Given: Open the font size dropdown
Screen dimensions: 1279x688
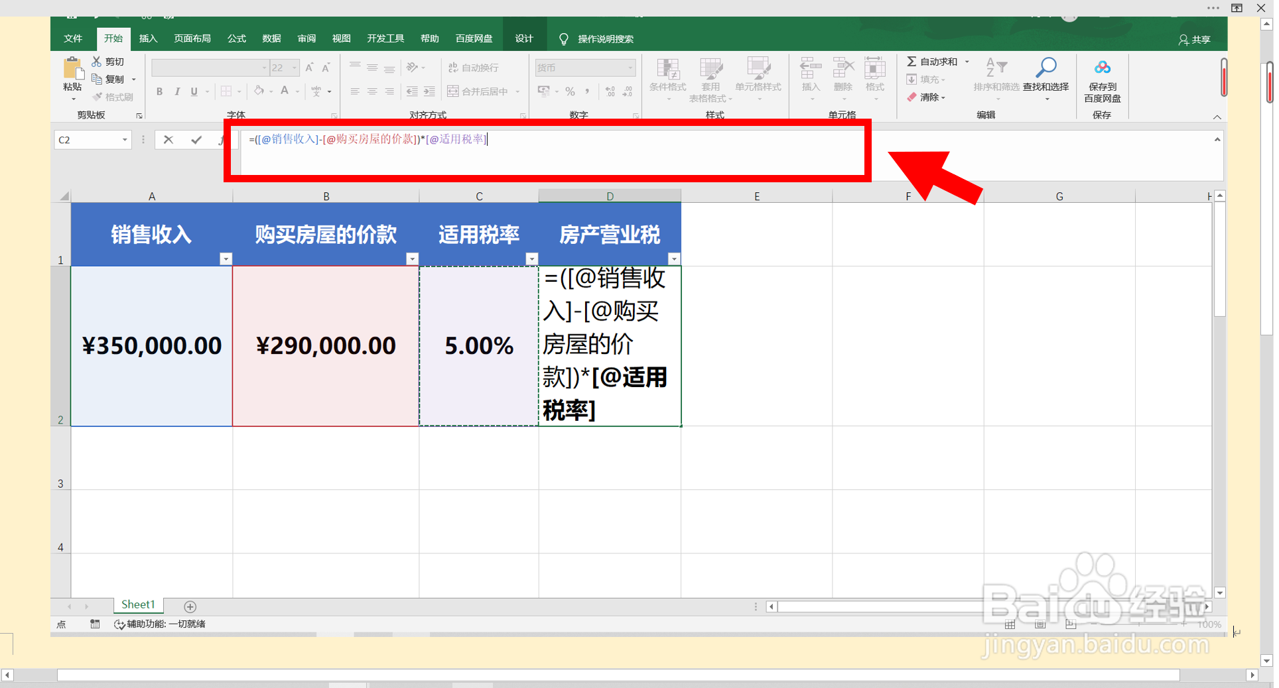Looking at the screenshot, I should (x=293, y=68).
